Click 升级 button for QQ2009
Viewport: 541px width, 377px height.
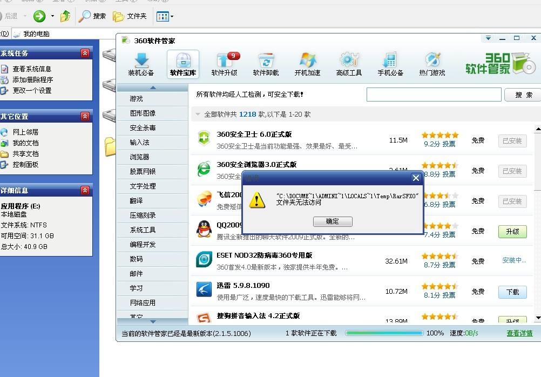pyautogui.click(x=512, y=232)
